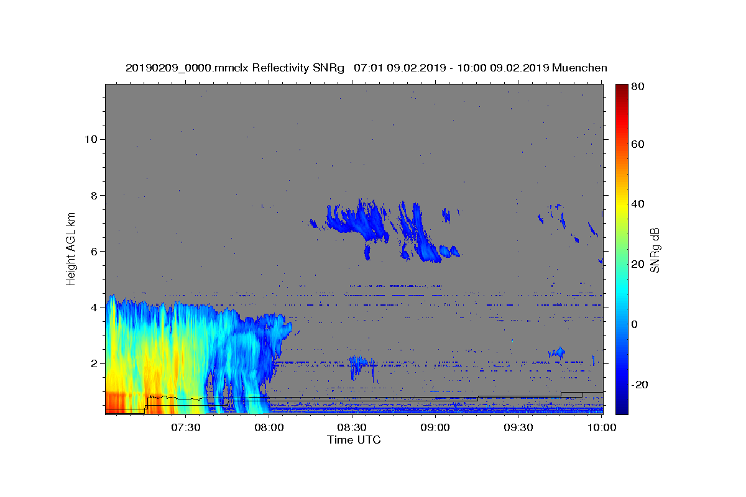The height and width of the screenshot is (497, 746).
Task: Click the 08:30 time tick label
Action: [352, 428]
